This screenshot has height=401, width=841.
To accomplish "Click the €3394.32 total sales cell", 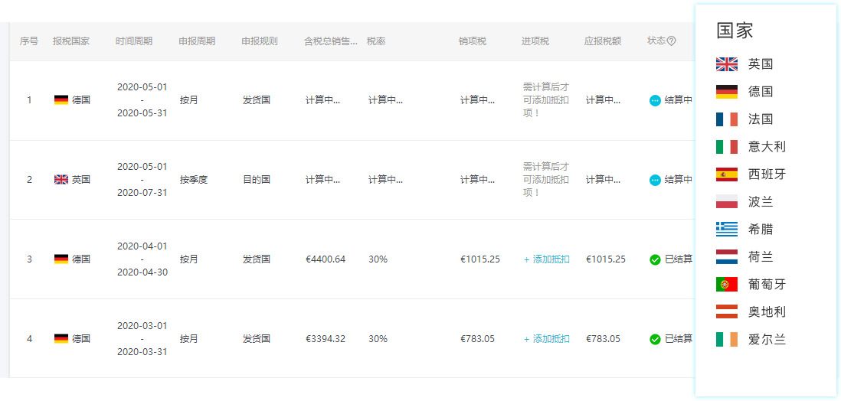I will [326, 339].
